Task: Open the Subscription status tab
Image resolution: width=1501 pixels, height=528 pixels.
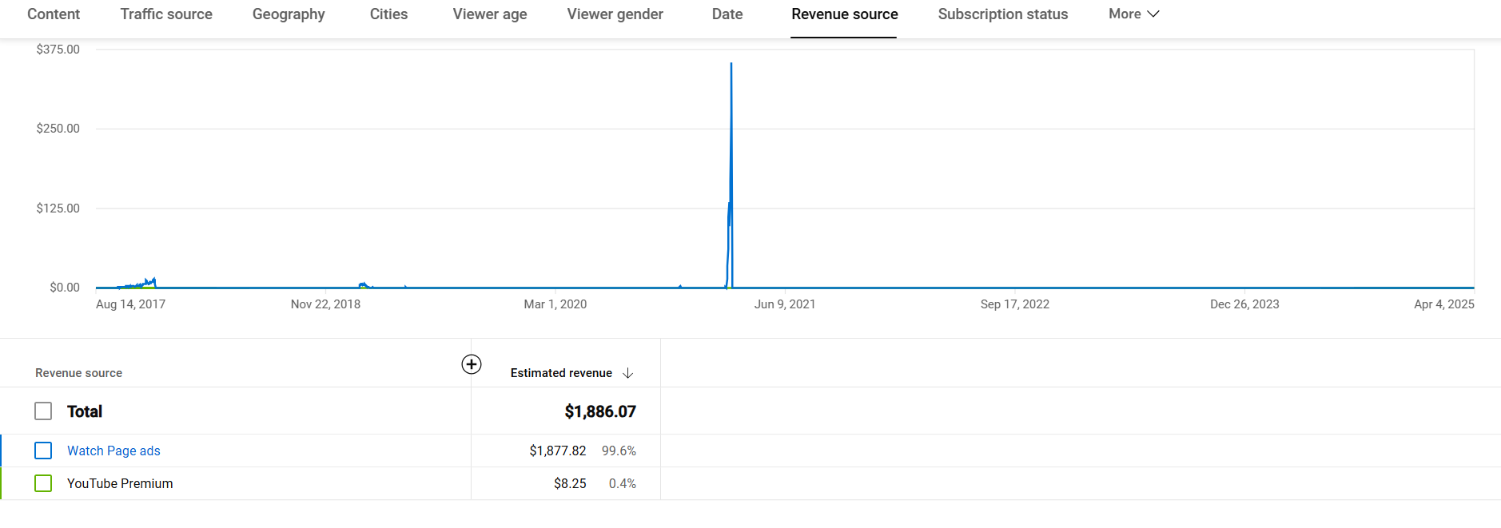Action: (x=1002, y=14)
